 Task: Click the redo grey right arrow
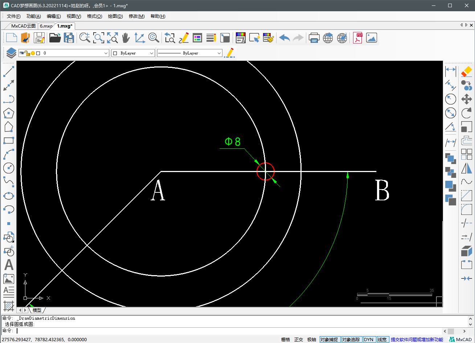(298, 38)
